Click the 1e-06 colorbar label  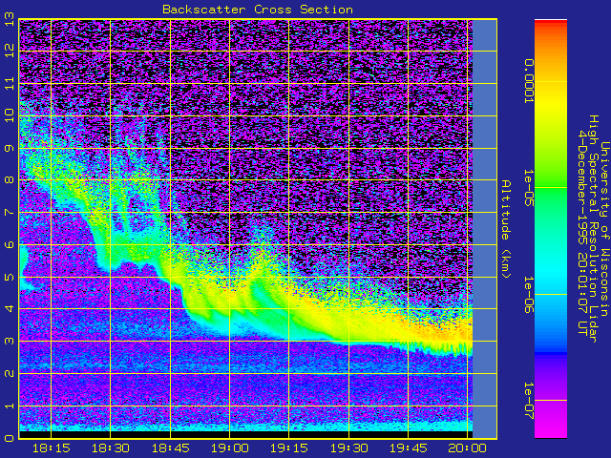point(528,295)
